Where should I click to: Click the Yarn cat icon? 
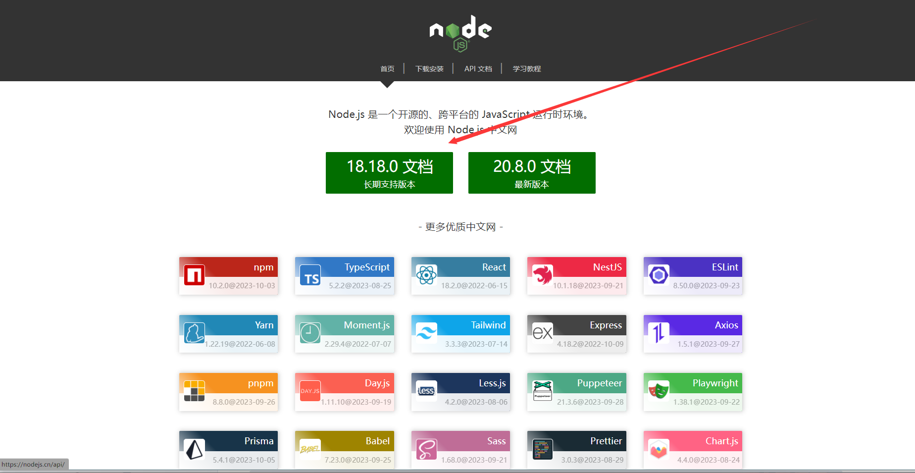click(x=194, y=333)
